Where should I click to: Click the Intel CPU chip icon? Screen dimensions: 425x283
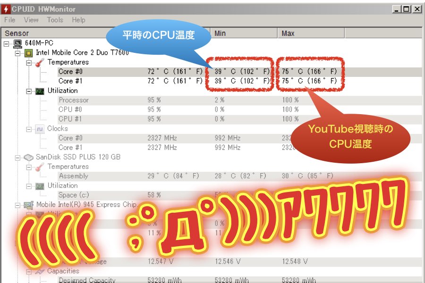click(x=28, y=53)
